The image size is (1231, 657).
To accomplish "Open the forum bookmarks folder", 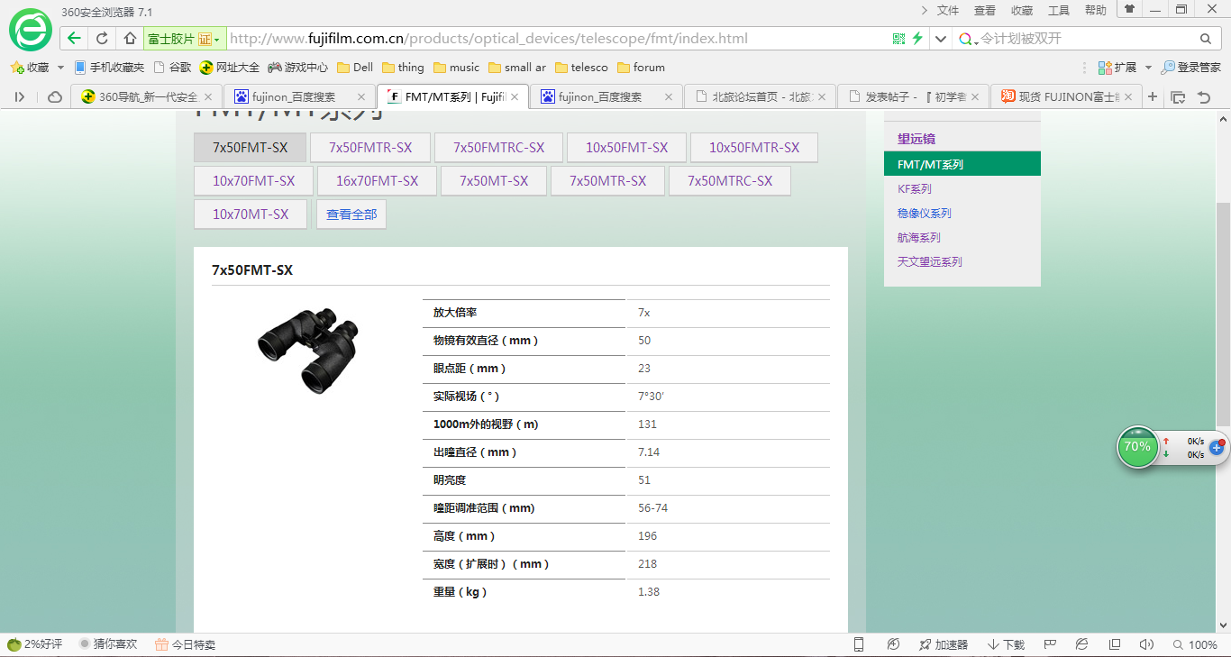I will click(641, 68).
